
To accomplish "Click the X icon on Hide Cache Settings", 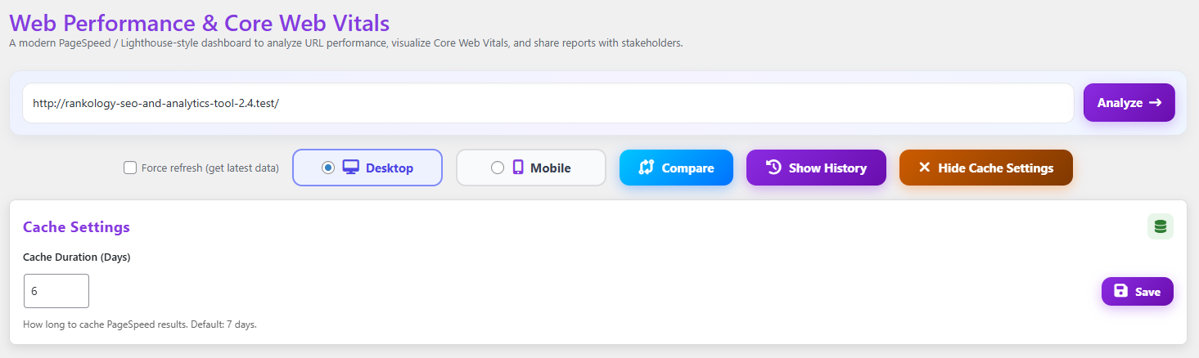I will 925,168.
